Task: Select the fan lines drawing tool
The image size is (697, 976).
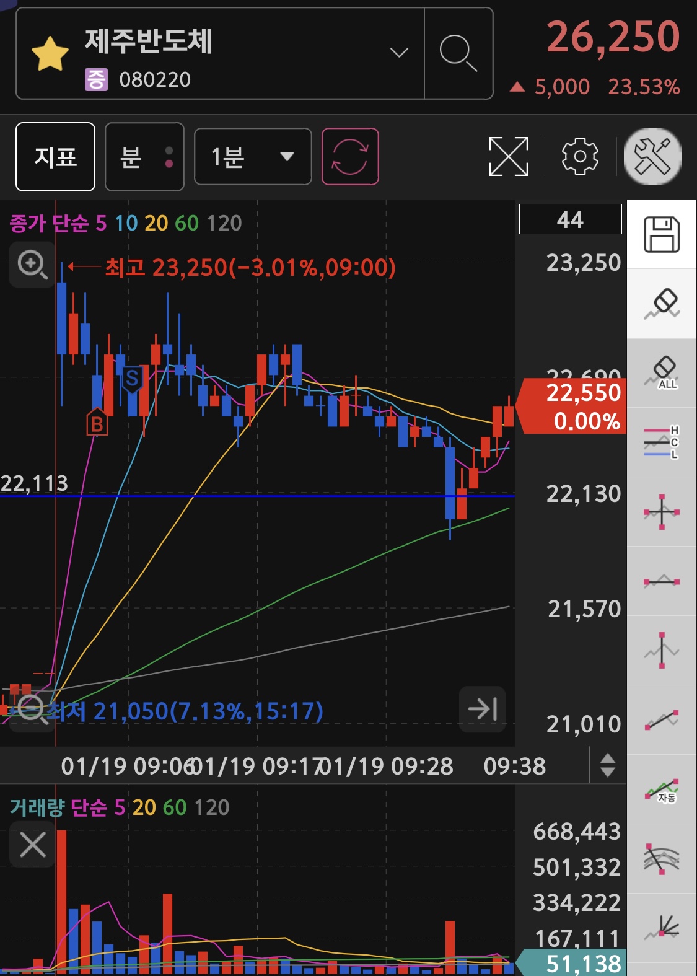Action: click(662, 928)
